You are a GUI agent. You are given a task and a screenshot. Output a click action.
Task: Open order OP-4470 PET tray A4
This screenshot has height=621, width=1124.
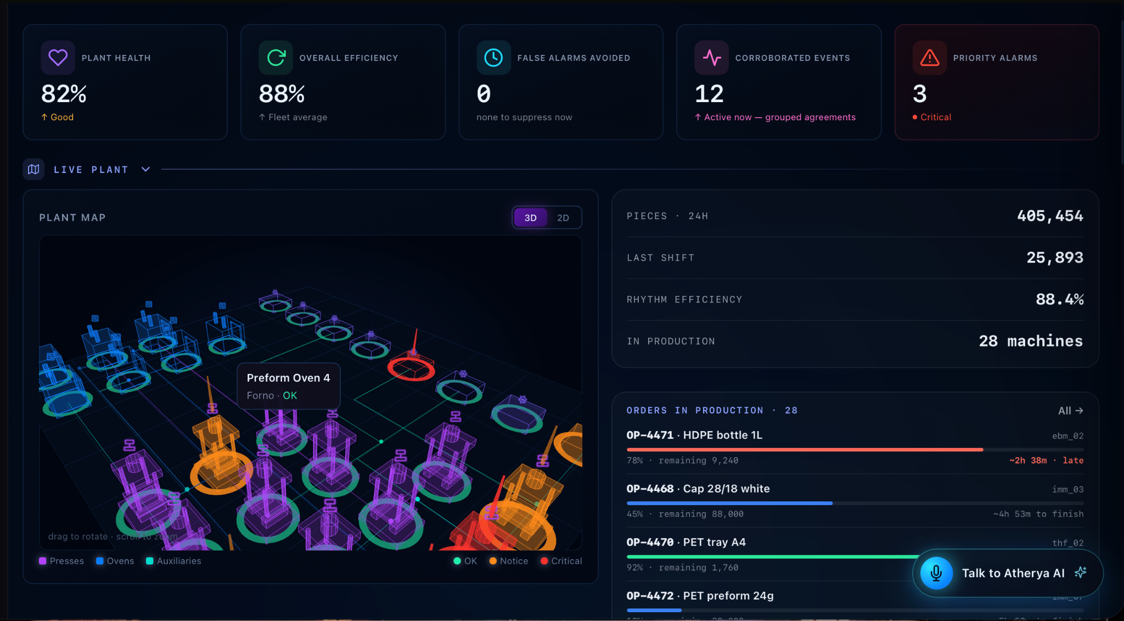pyautogui.click(x=855, y=554)
